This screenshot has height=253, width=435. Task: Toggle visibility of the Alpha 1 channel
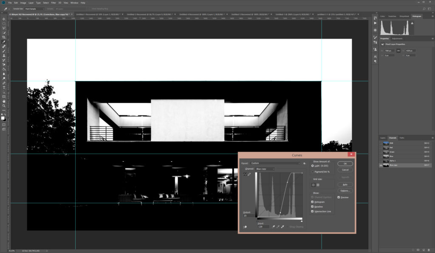tap(381, 161)
